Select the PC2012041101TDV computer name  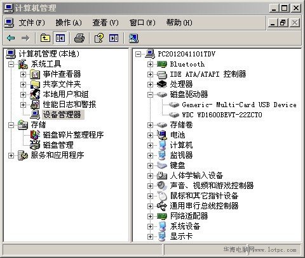click(x=187, y=54)
